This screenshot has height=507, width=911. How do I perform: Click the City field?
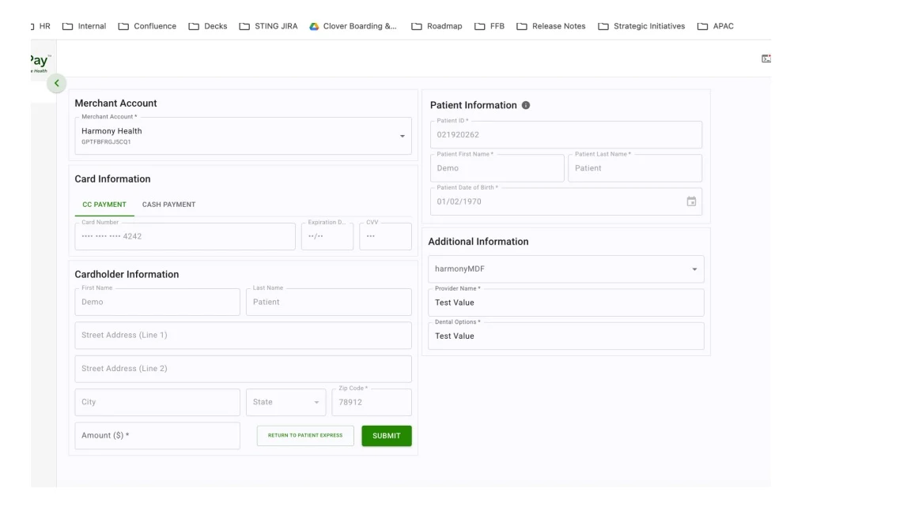point(157,402)
